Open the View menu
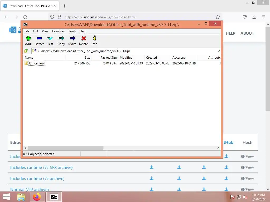Viewport: 270px width, 202px height. pos(45,31)
